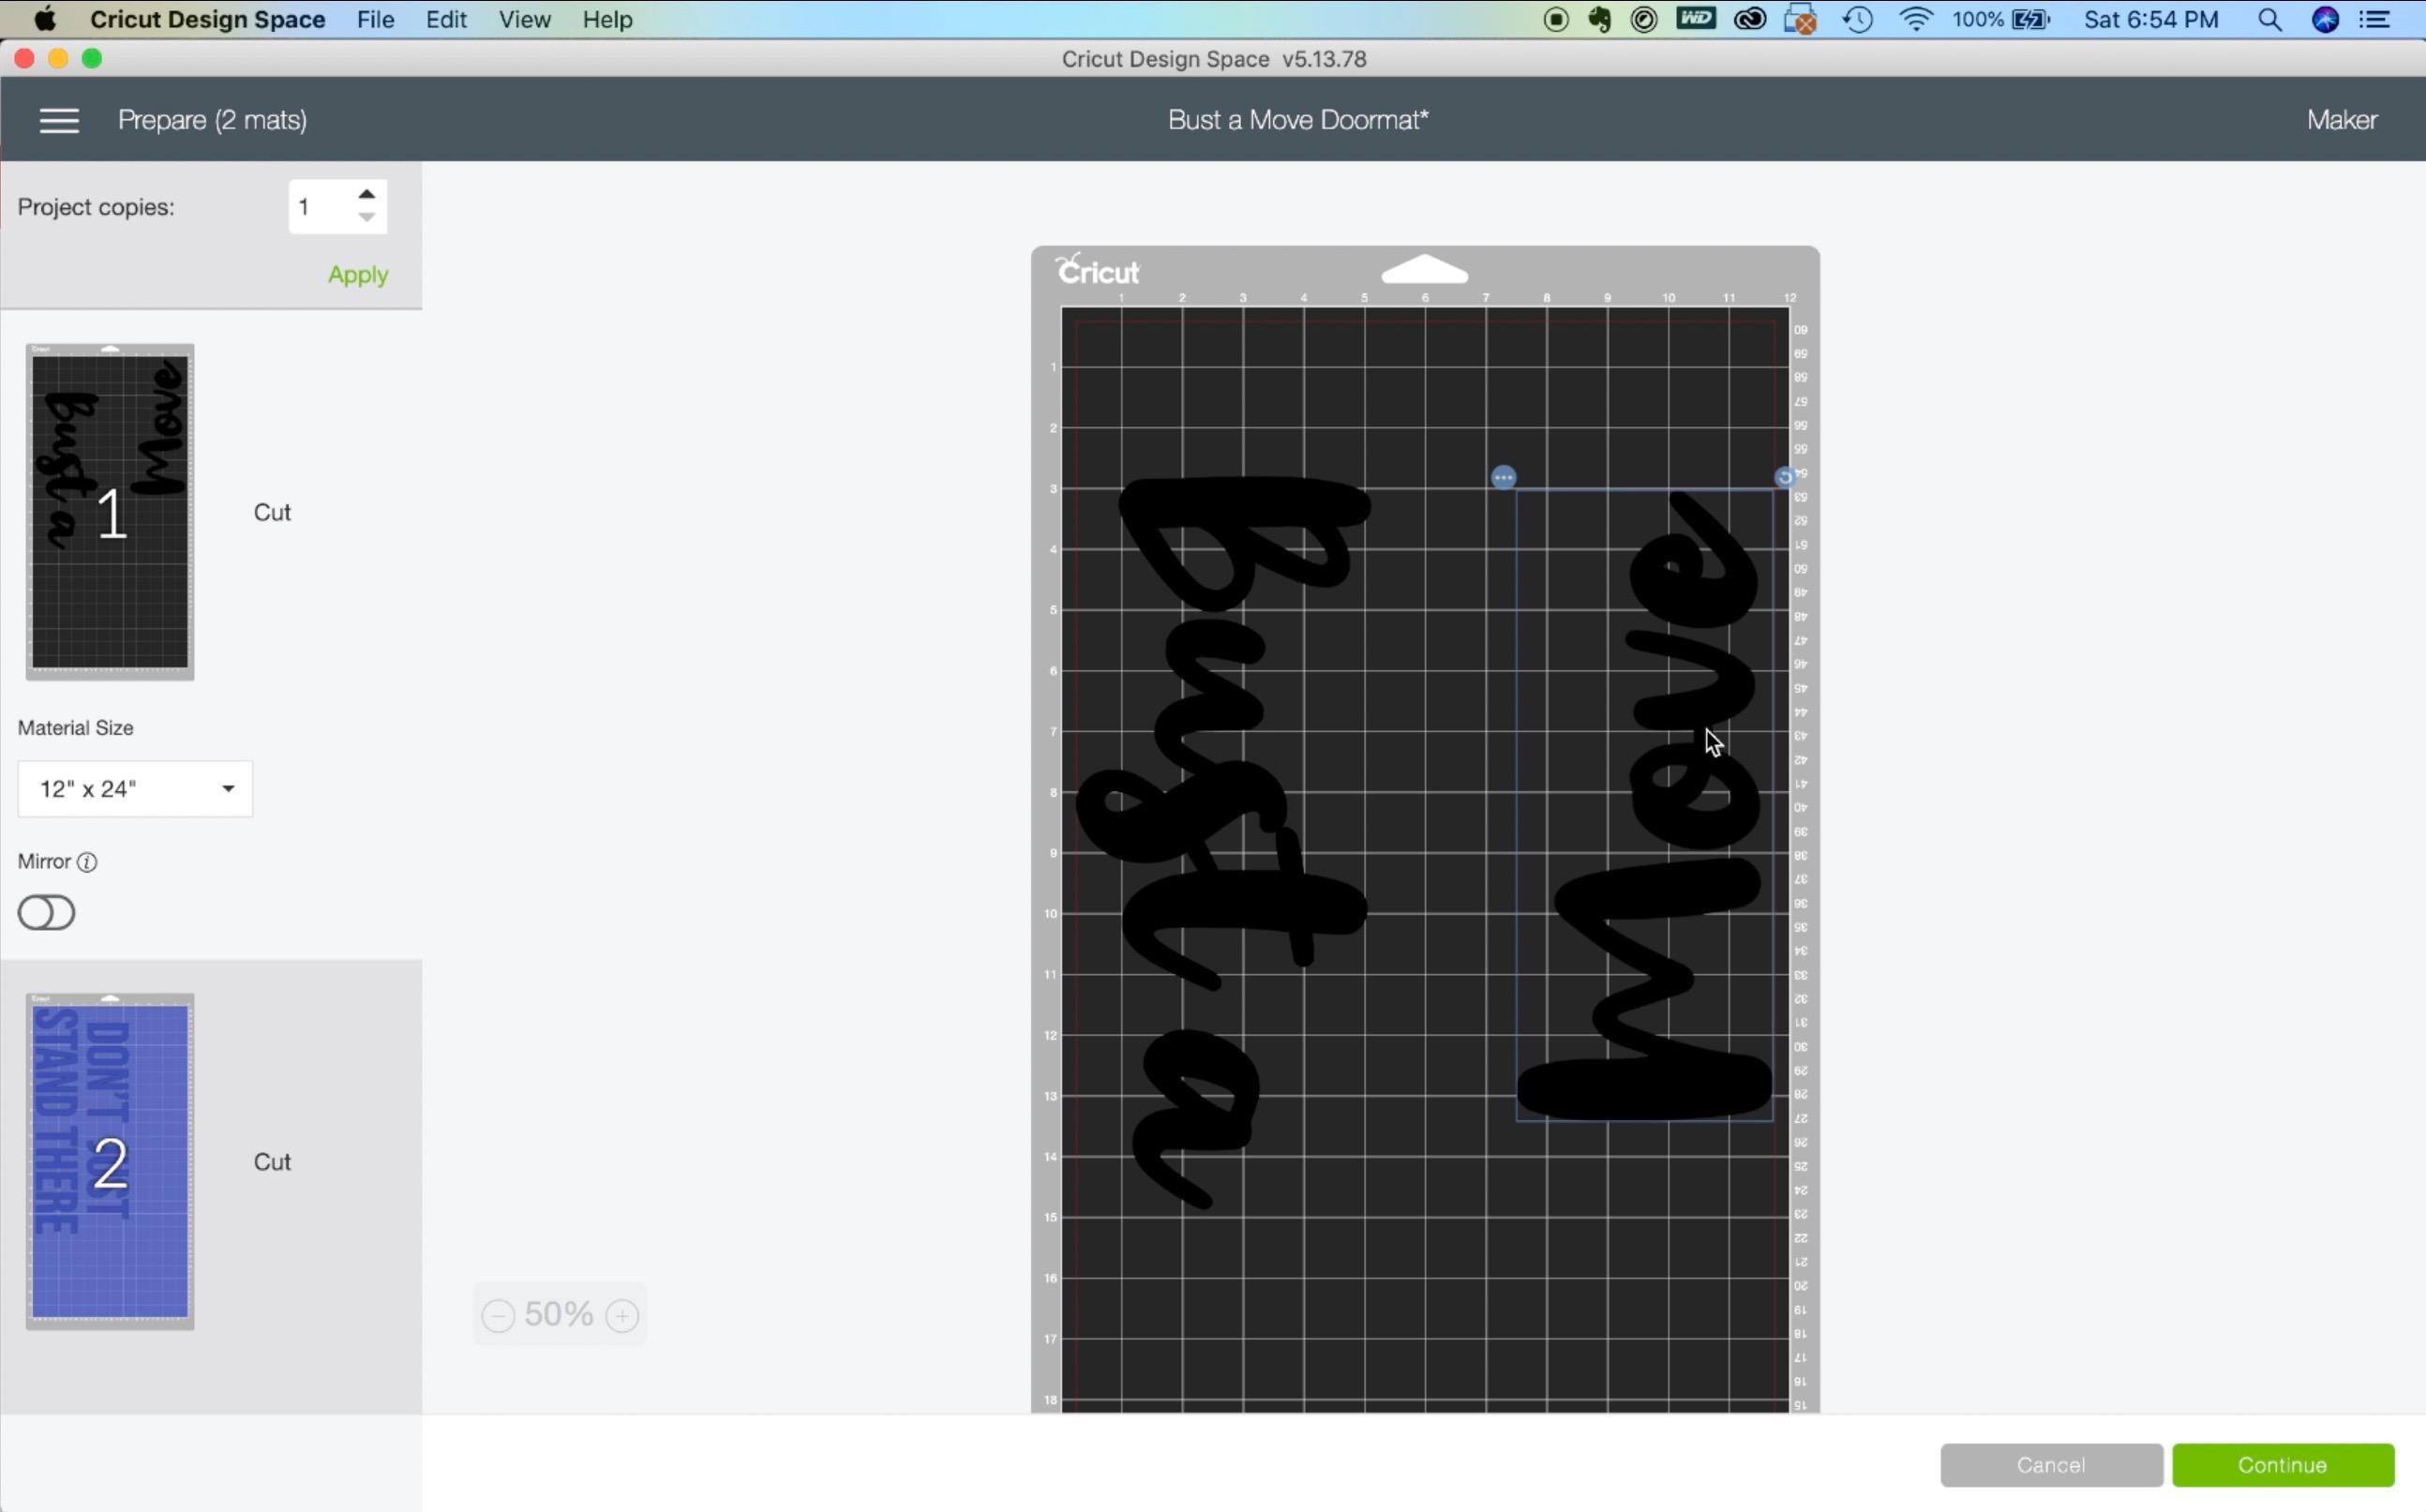Click the project title Bust a Move Doormat
Viewport: 2426px width, 1512px height.
coord(1298,120)
